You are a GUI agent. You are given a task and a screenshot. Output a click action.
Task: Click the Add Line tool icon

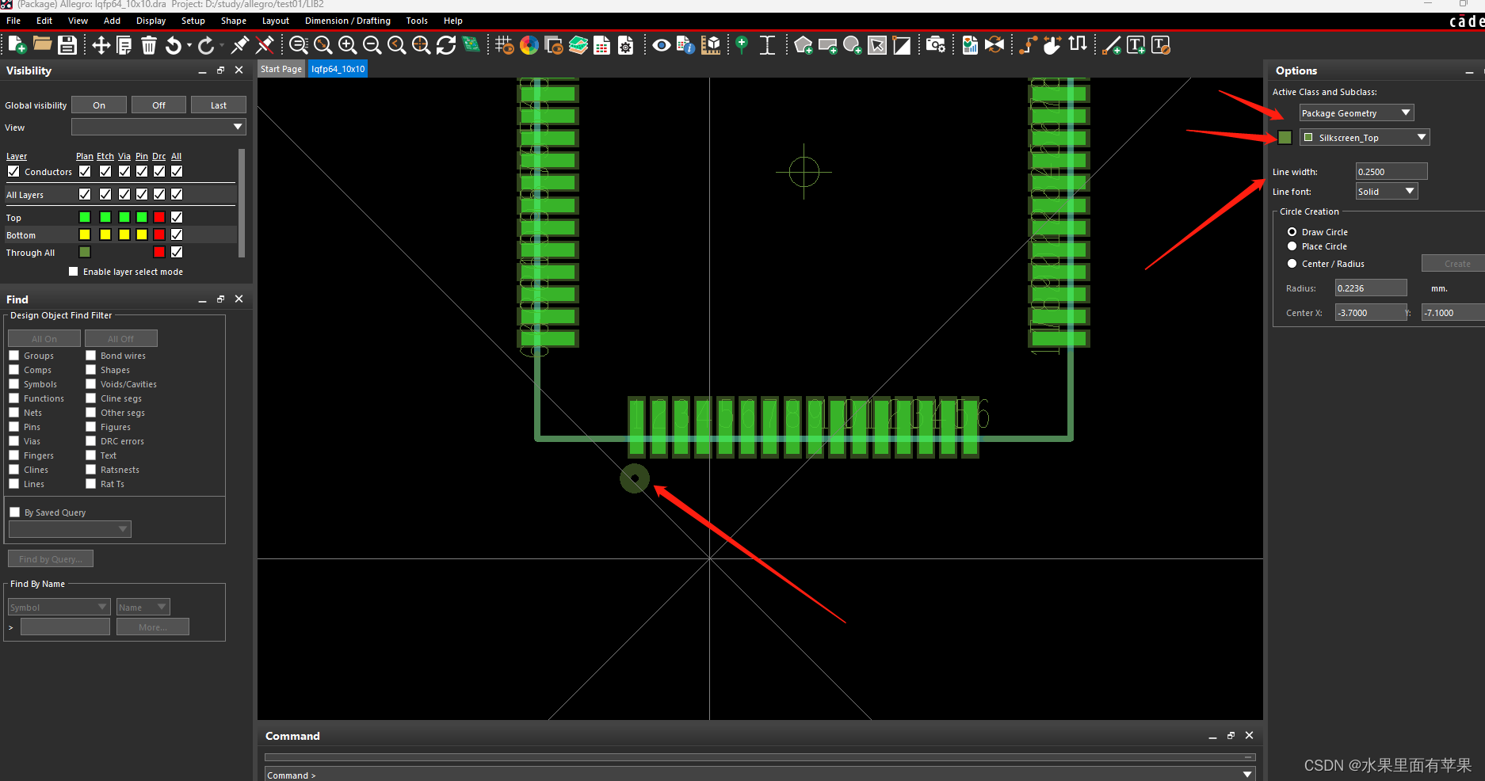pyautogui.click(x=1112, y=45)
